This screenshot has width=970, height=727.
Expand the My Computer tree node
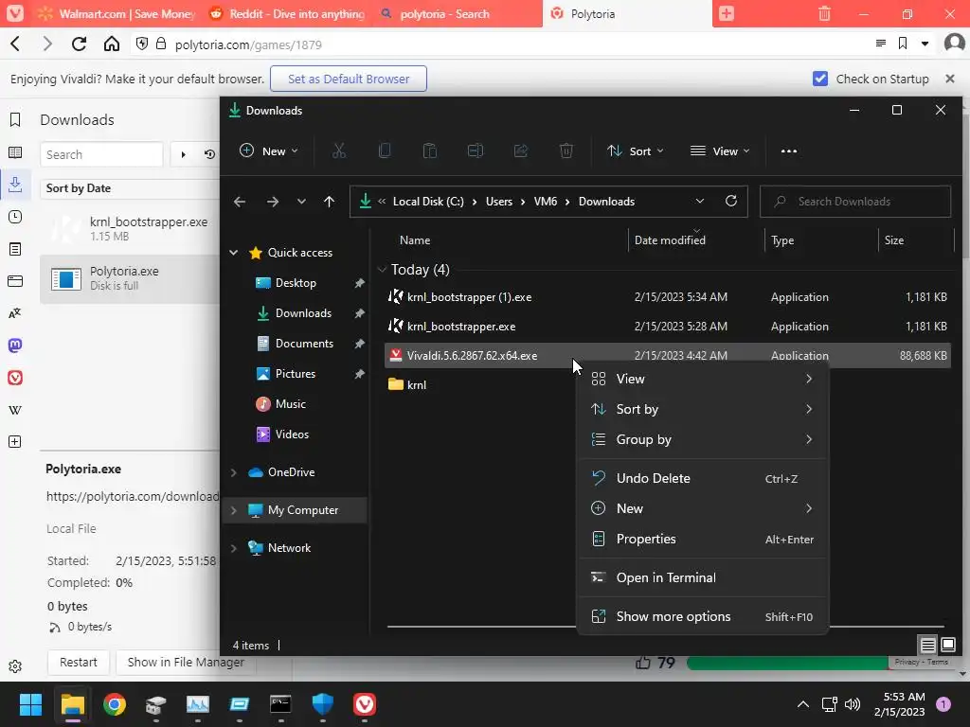pyautogui.click(x=234, y=510)
